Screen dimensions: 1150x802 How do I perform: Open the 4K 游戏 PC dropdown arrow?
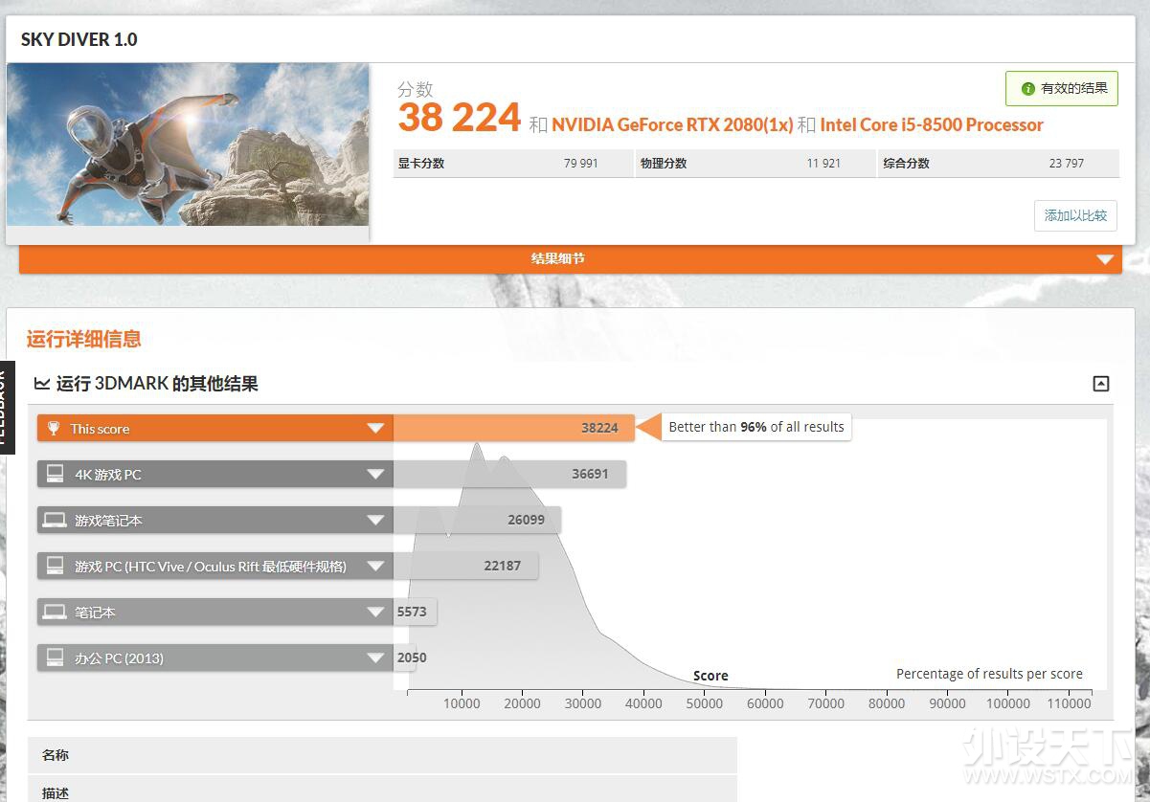click(x=375, y=475)
